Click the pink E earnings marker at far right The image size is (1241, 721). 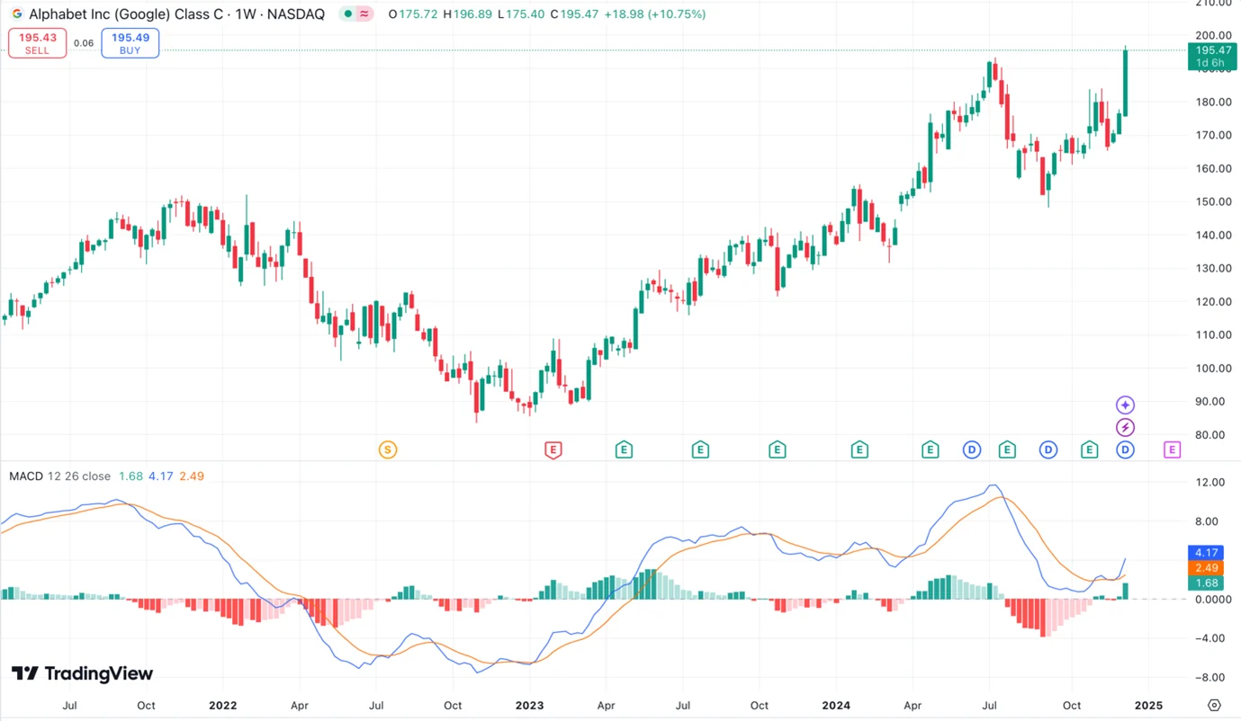pyautogui.click(x=1172, y=450)
